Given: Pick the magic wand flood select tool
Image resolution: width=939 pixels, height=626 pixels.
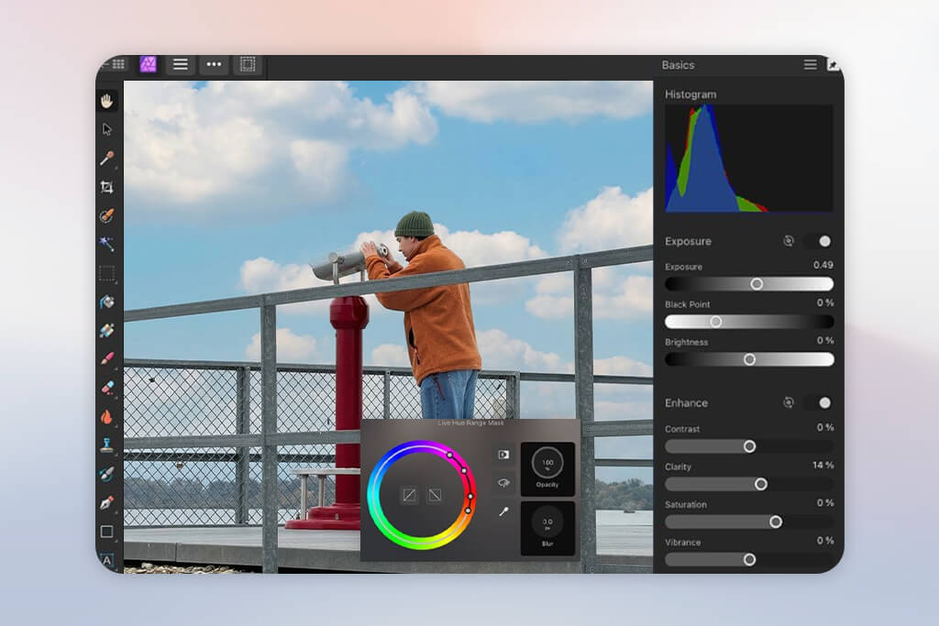Looking at the screenshot, I should tap(107, 244).
